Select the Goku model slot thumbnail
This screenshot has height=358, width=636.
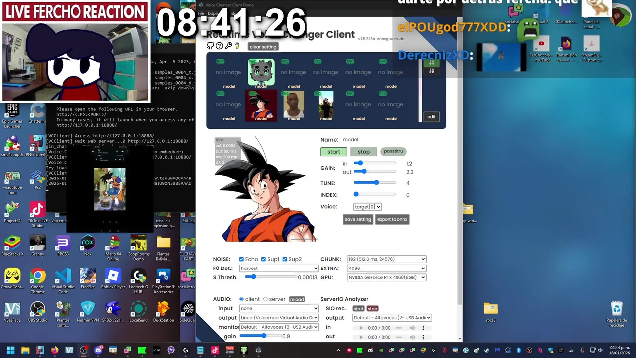(261, 105)
